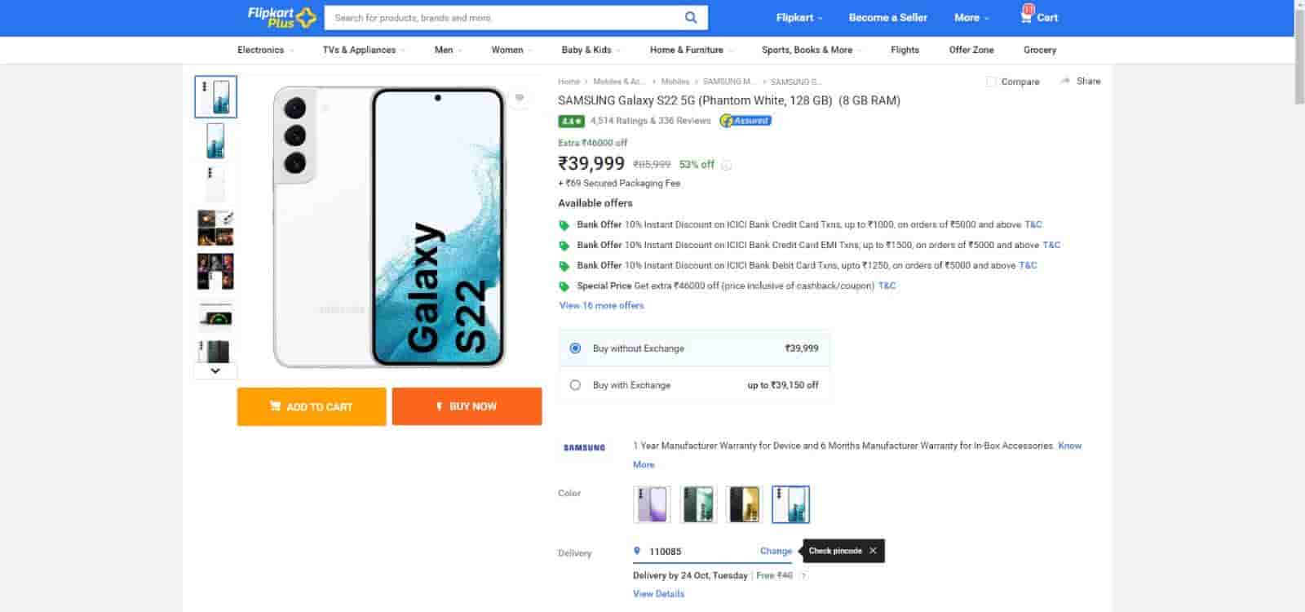Close the Check pincode tooltip
Viewport: 1305px width, 612px height.
click(x=873, y=551)
